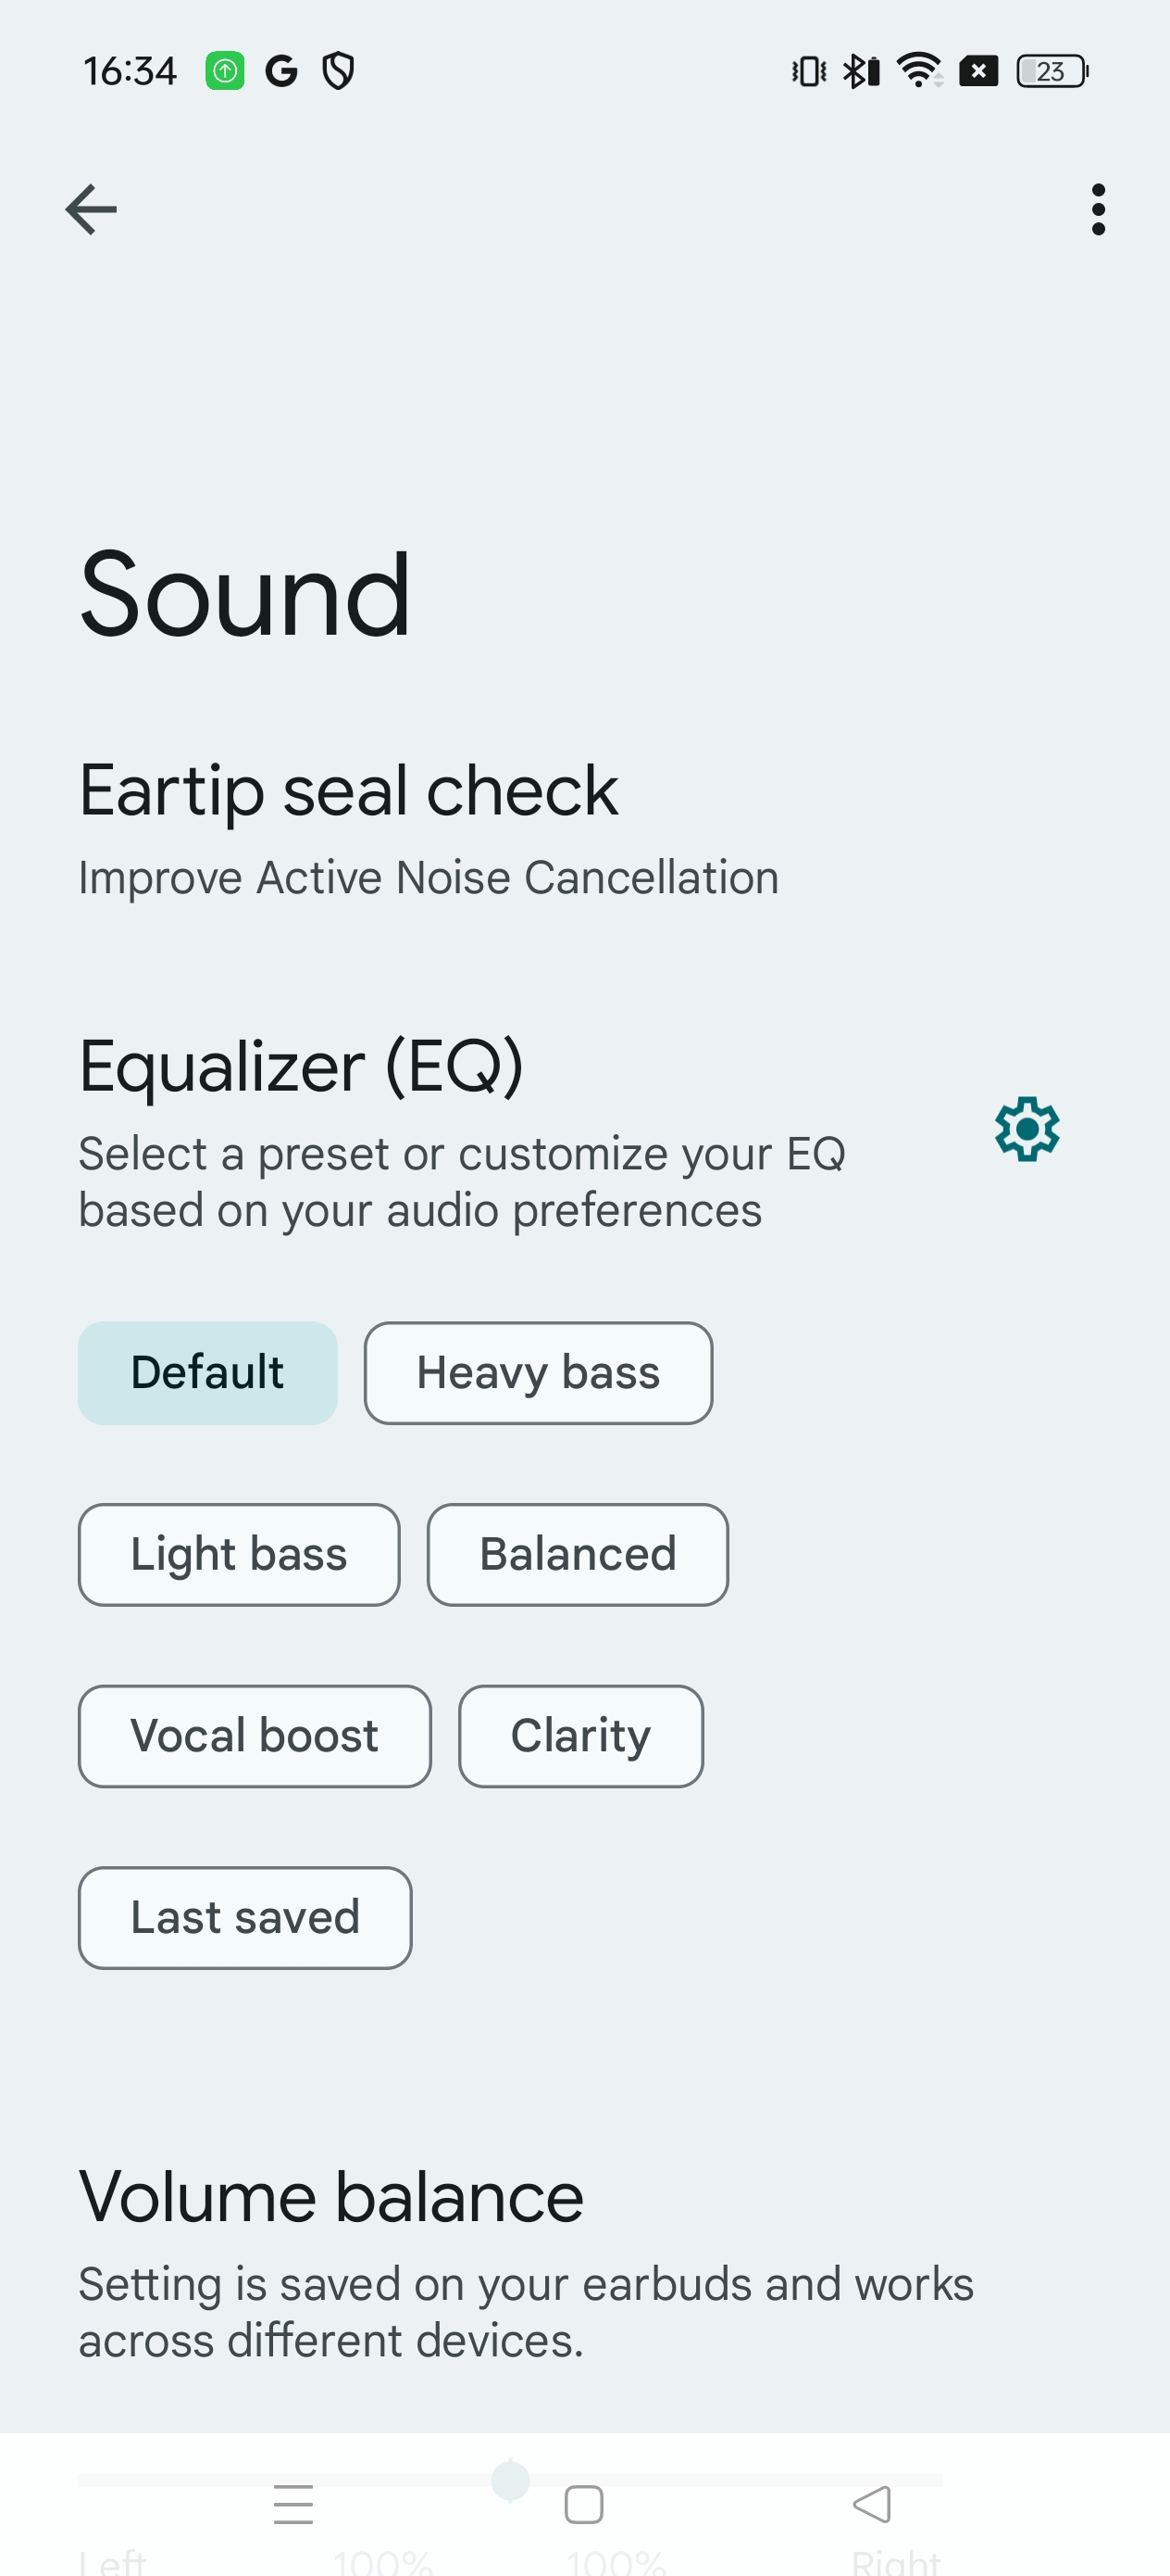The width and height of the screenshot is (1170, 2576).
Task: Apply the Clarity EQ preset
Action: click(580, 1736)
